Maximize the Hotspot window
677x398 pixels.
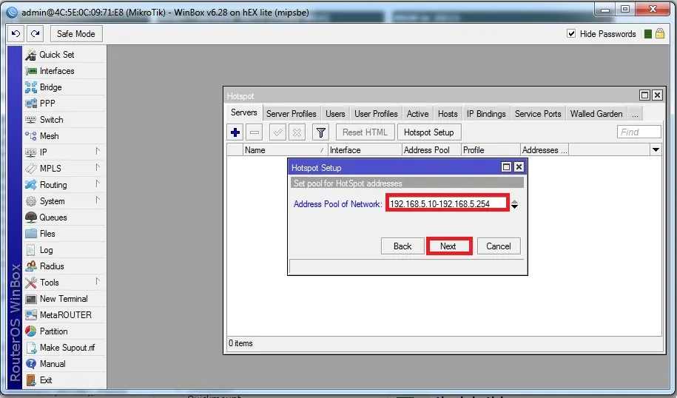(645, 95)
